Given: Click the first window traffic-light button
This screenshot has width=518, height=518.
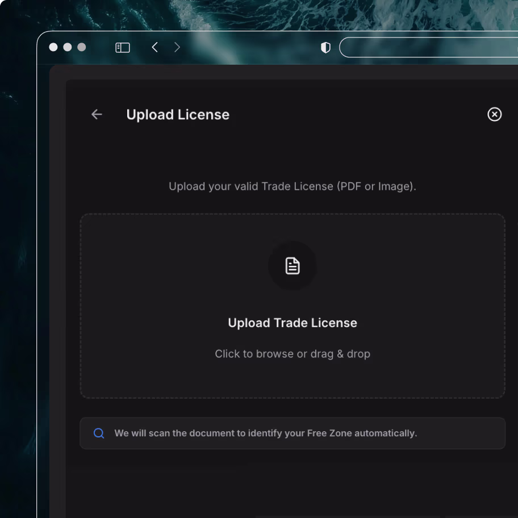Looking at the screenshot, I should point(53,47).
